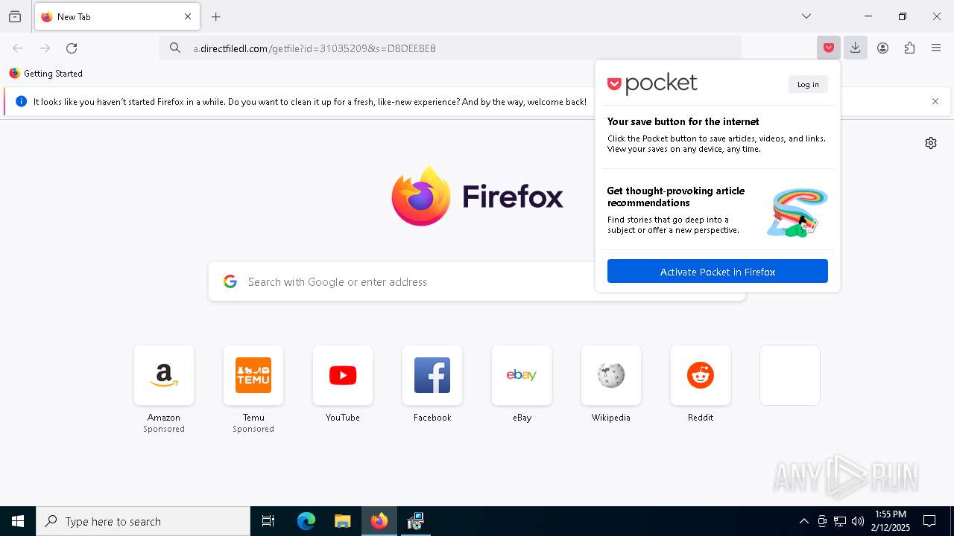This screenshot has height=536, width=954.
Task: Open the Windows notification center
Action: pyautogui.click(x=930, y=521)
